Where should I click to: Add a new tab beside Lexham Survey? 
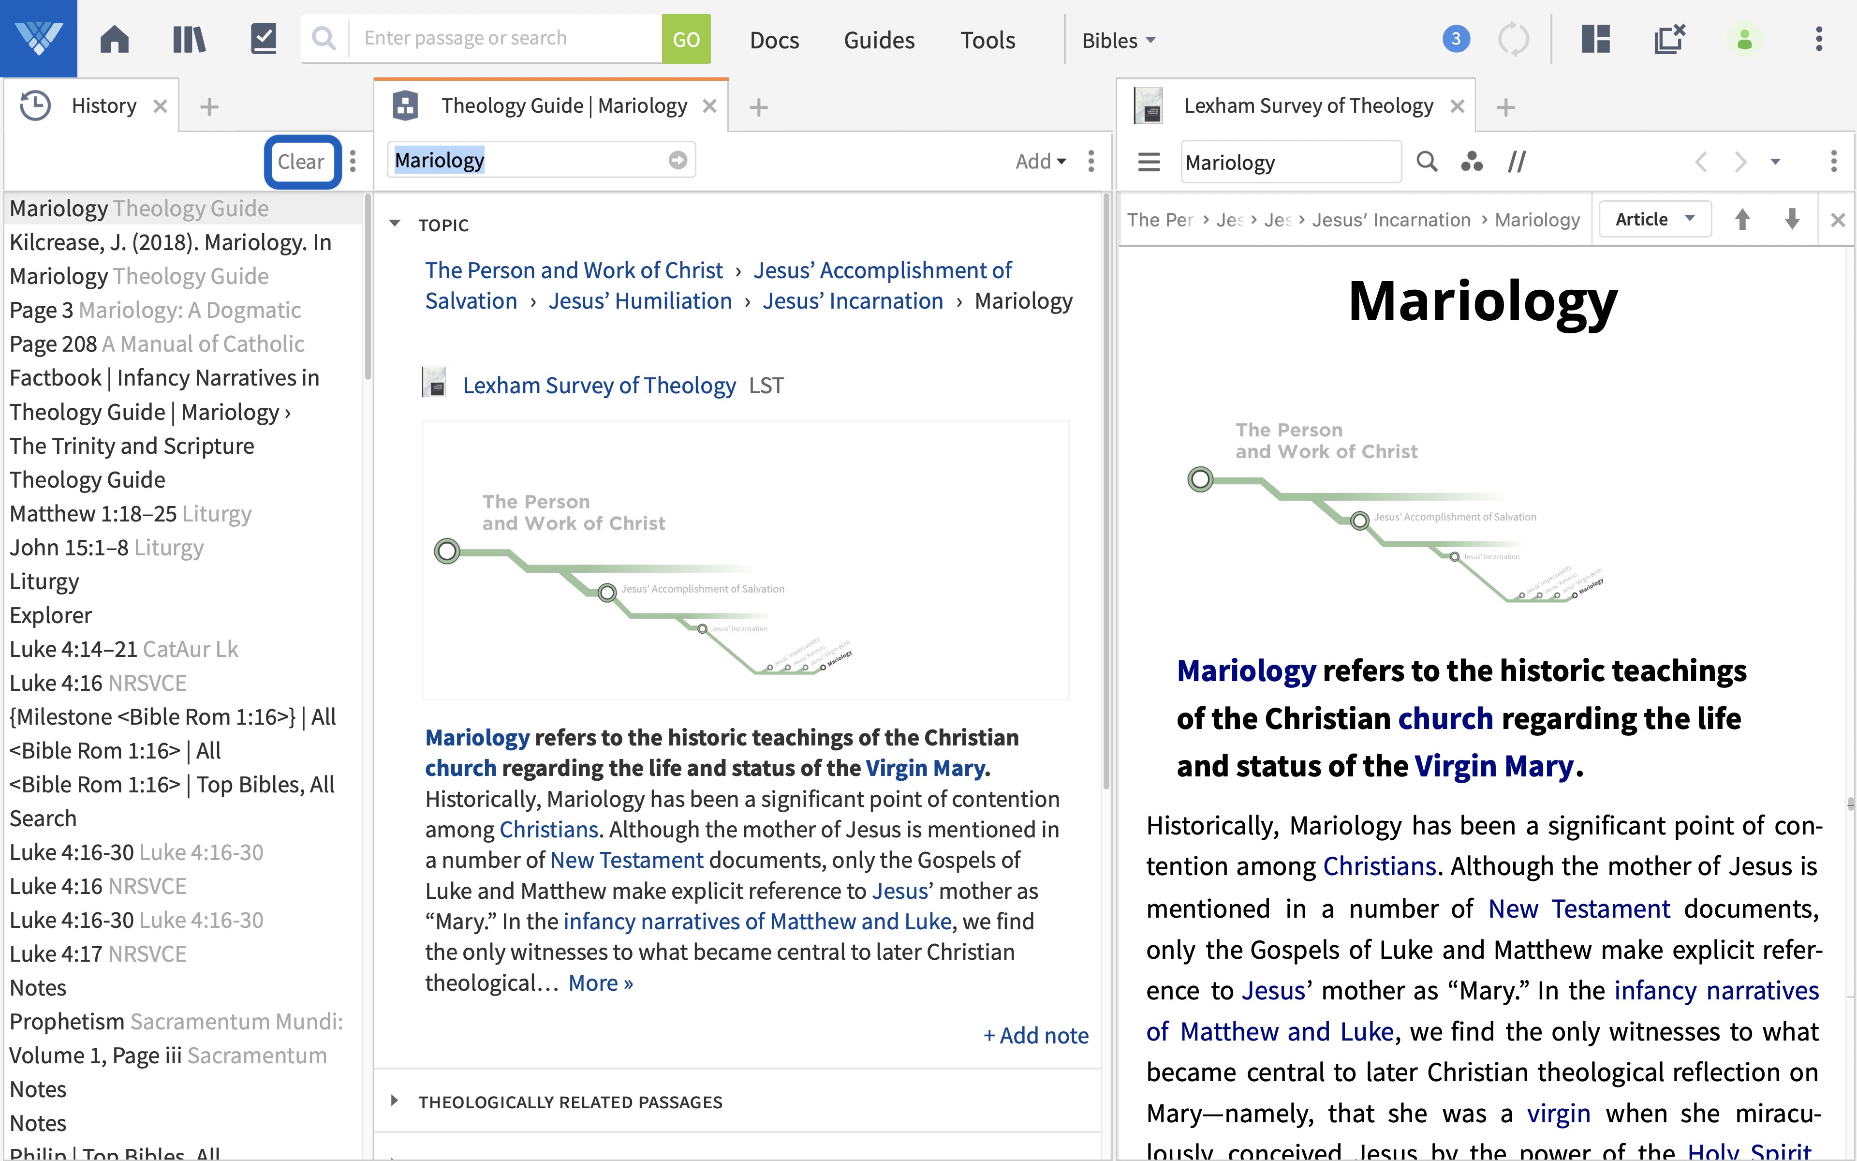click(x=1505, y=107)
